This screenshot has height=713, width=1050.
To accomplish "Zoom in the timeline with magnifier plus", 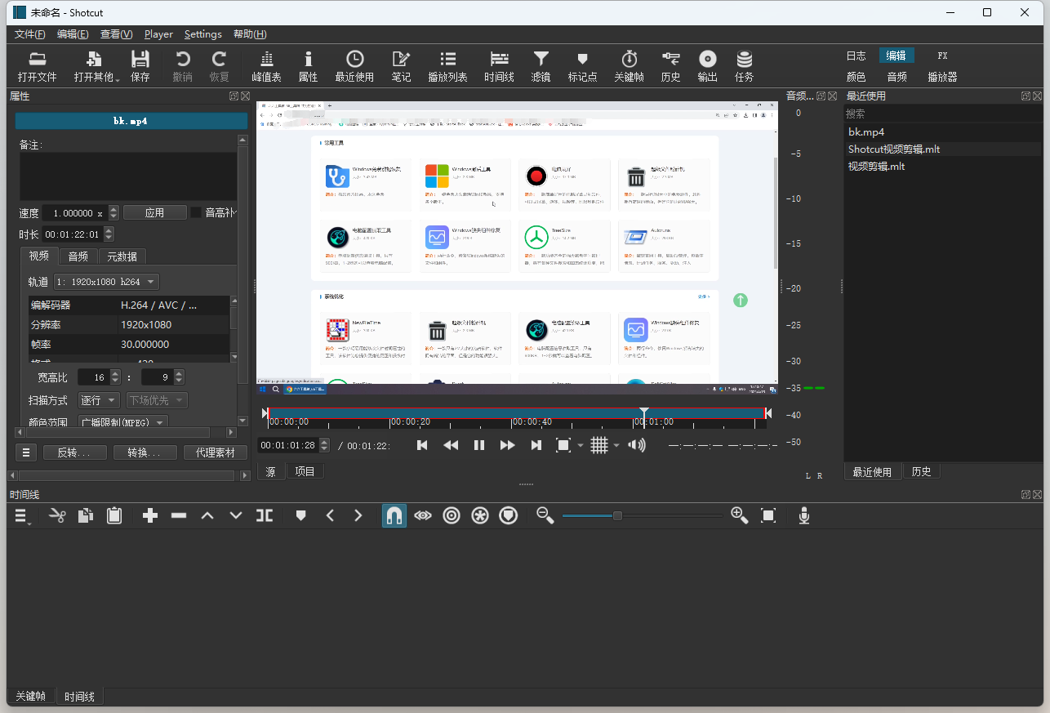I will coord(740,515).
